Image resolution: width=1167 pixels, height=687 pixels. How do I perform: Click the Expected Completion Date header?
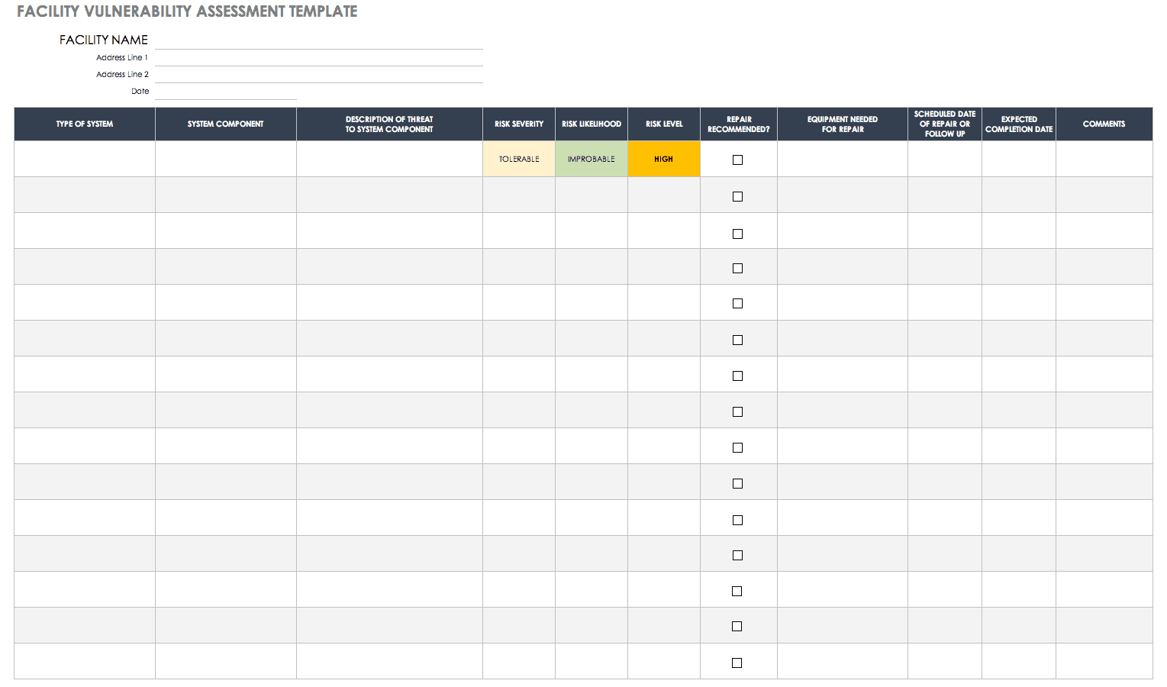click(1018, 124)
